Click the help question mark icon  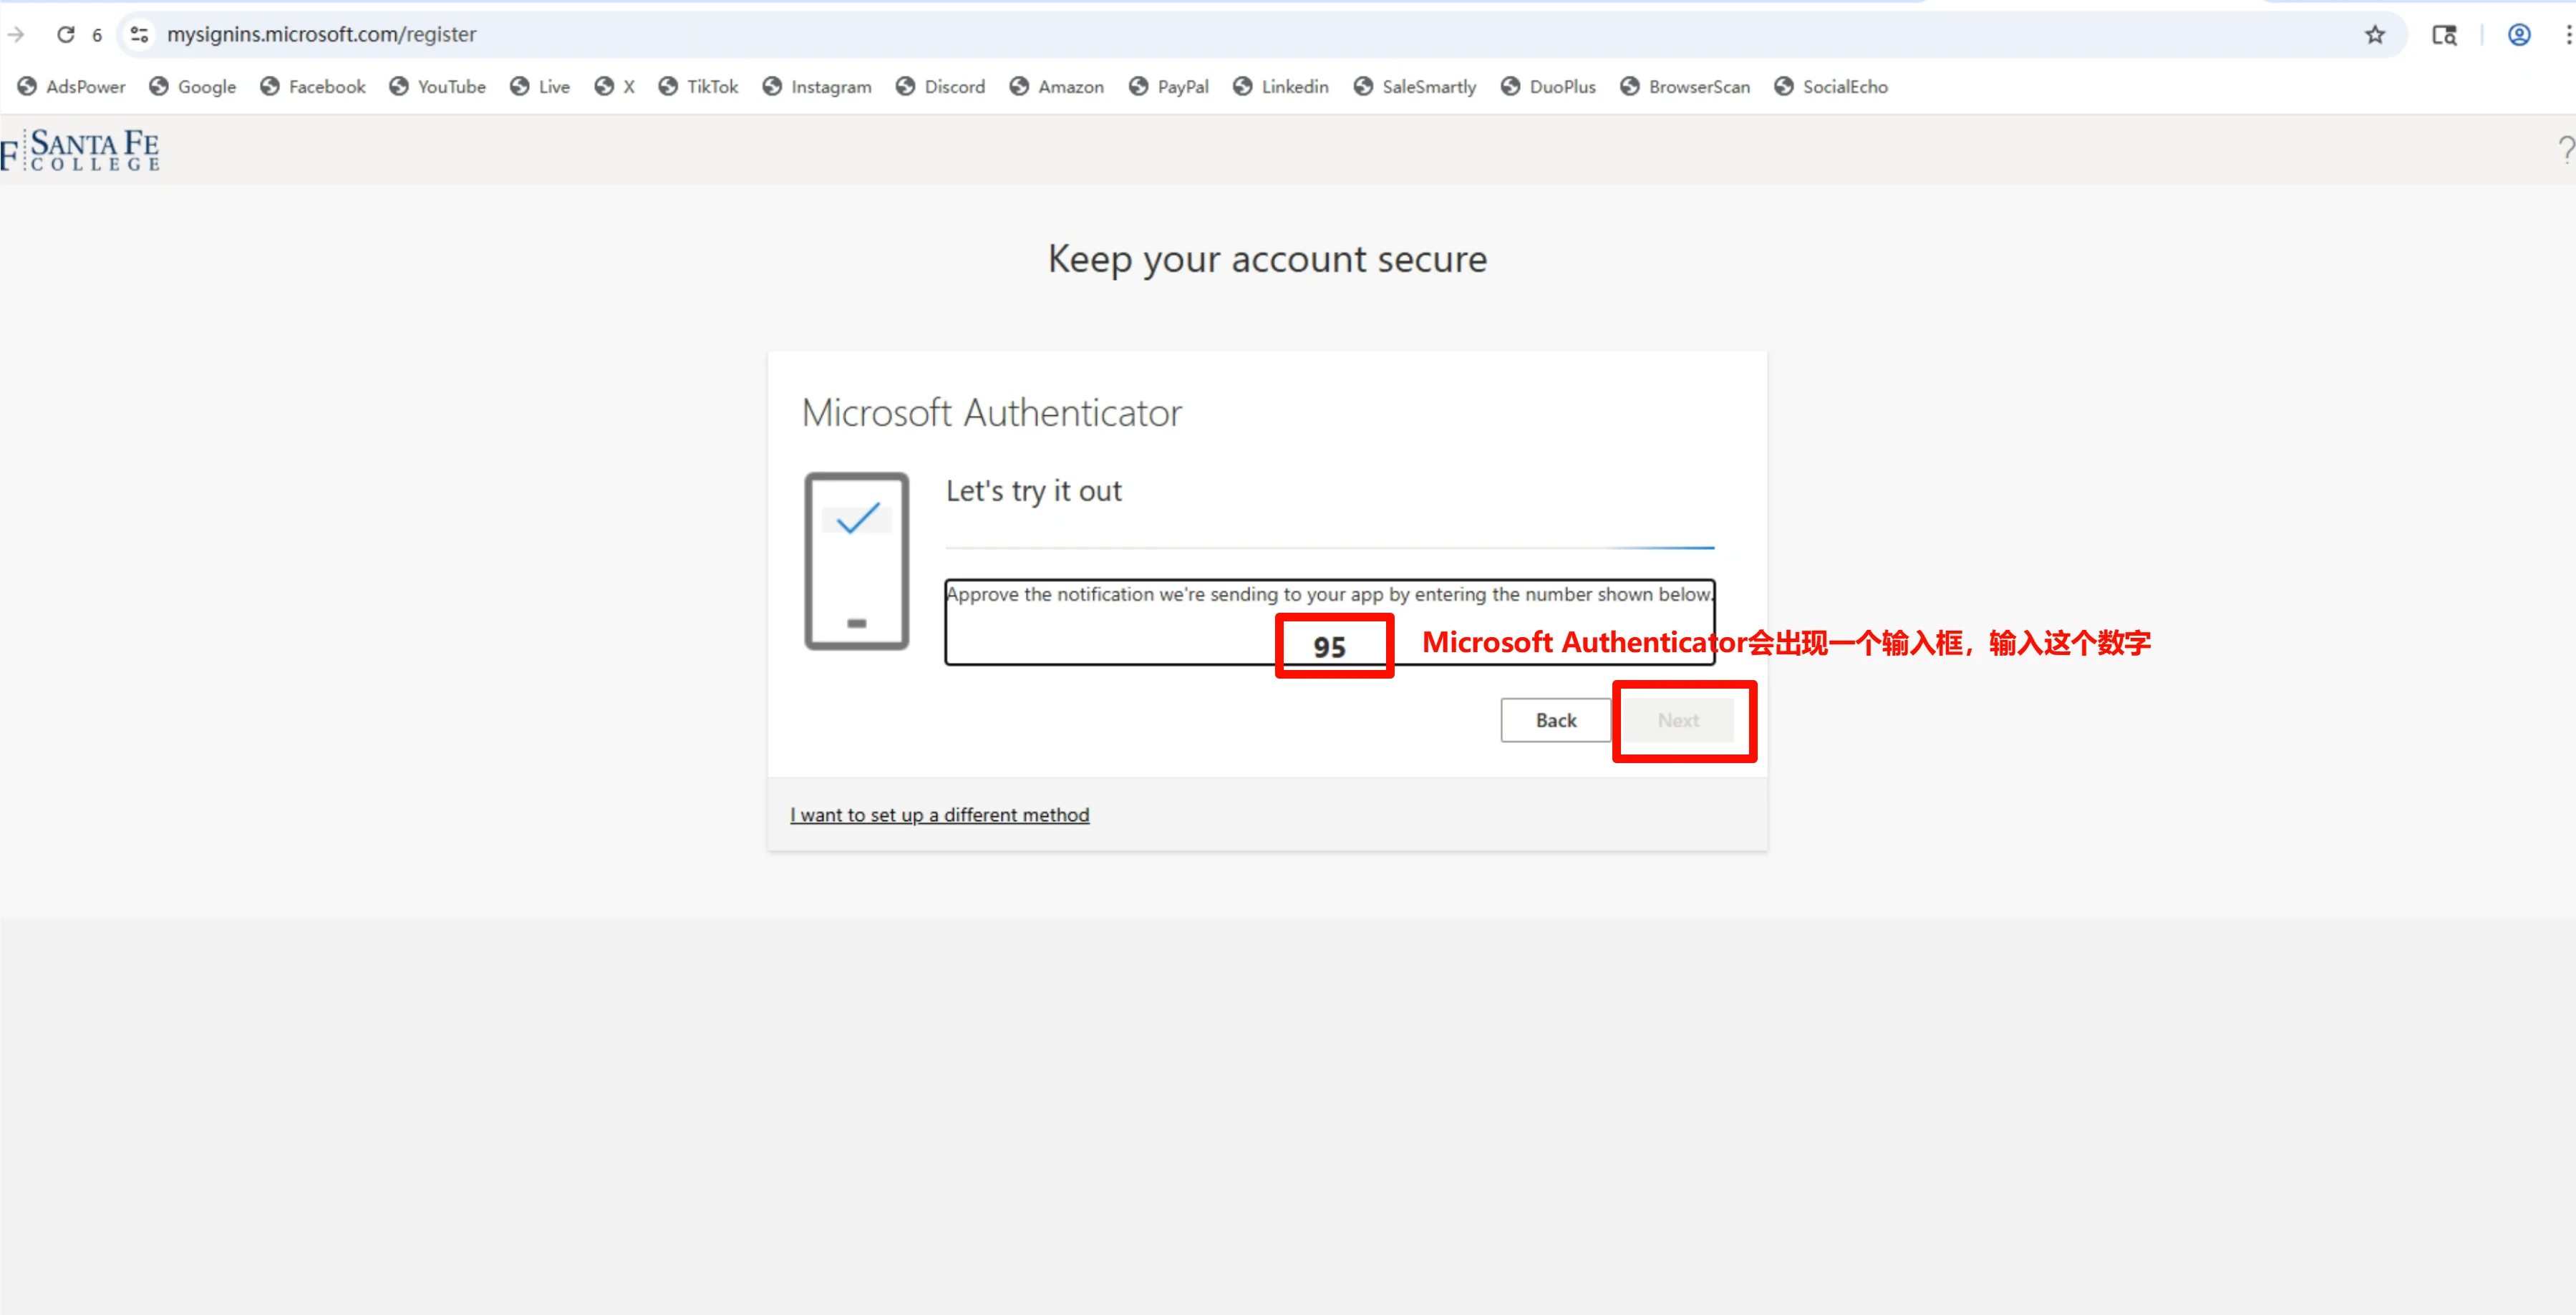tap(2566, 150)
